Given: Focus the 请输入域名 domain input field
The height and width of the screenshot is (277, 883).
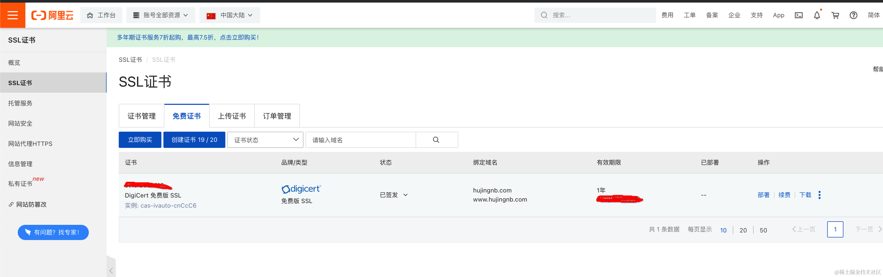Looking at the screenshot, I should pyautogui.click(x=361, y=140).
